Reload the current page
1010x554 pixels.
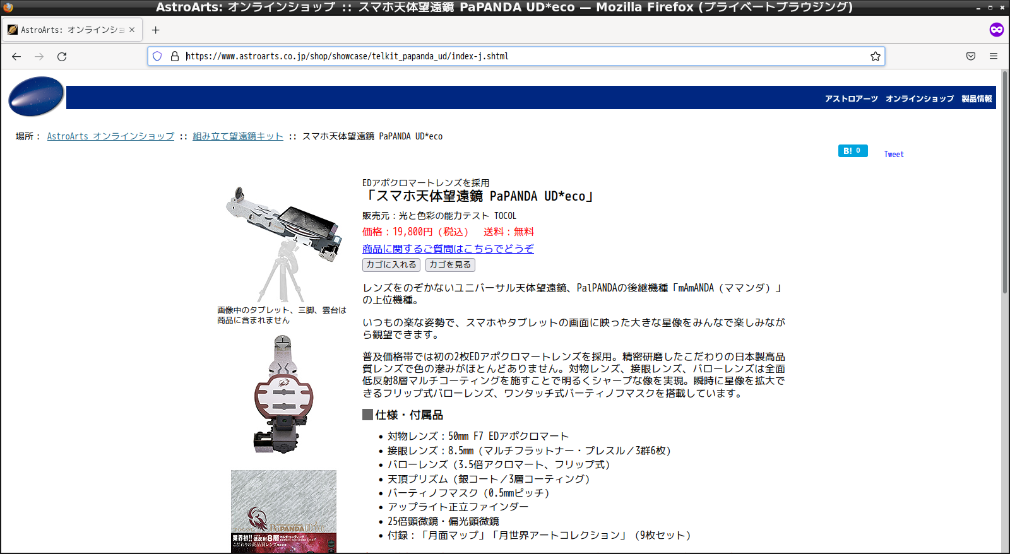62,56
